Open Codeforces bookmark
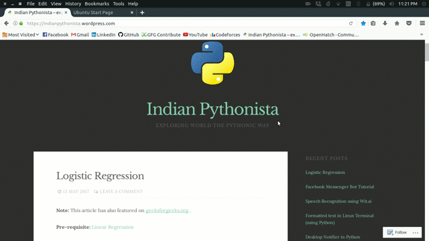This screenshot has width=429, height=241. tap(225, 35)
